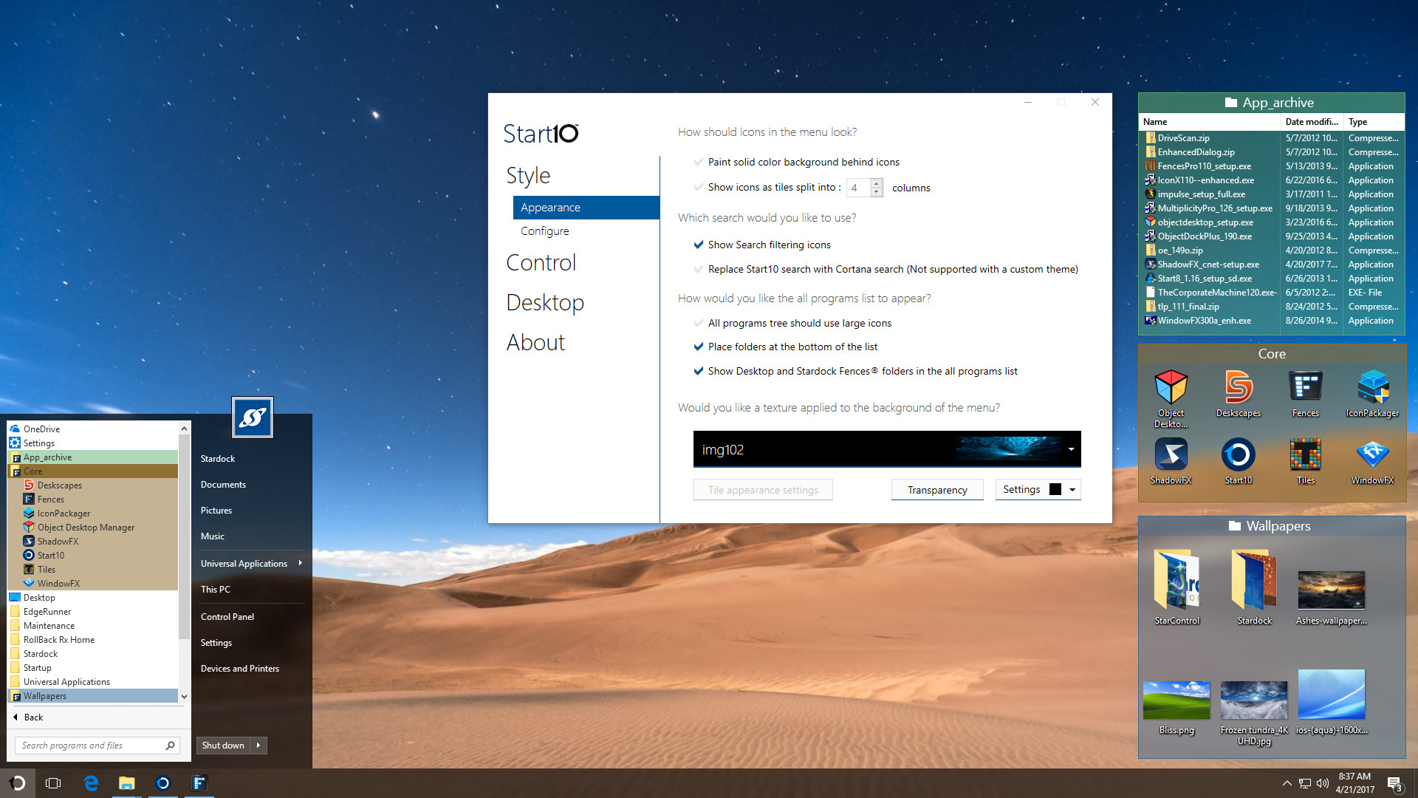Open the Settings color dropdown arrow

coord(1072,489)
